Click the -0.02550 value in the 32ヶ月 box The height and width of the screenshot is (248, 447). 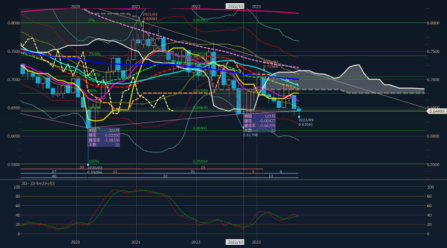(x=112, y=135)
